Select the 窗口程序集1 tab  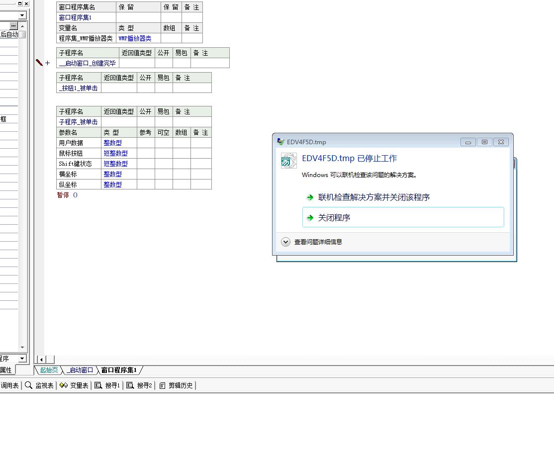coord(119,370)
